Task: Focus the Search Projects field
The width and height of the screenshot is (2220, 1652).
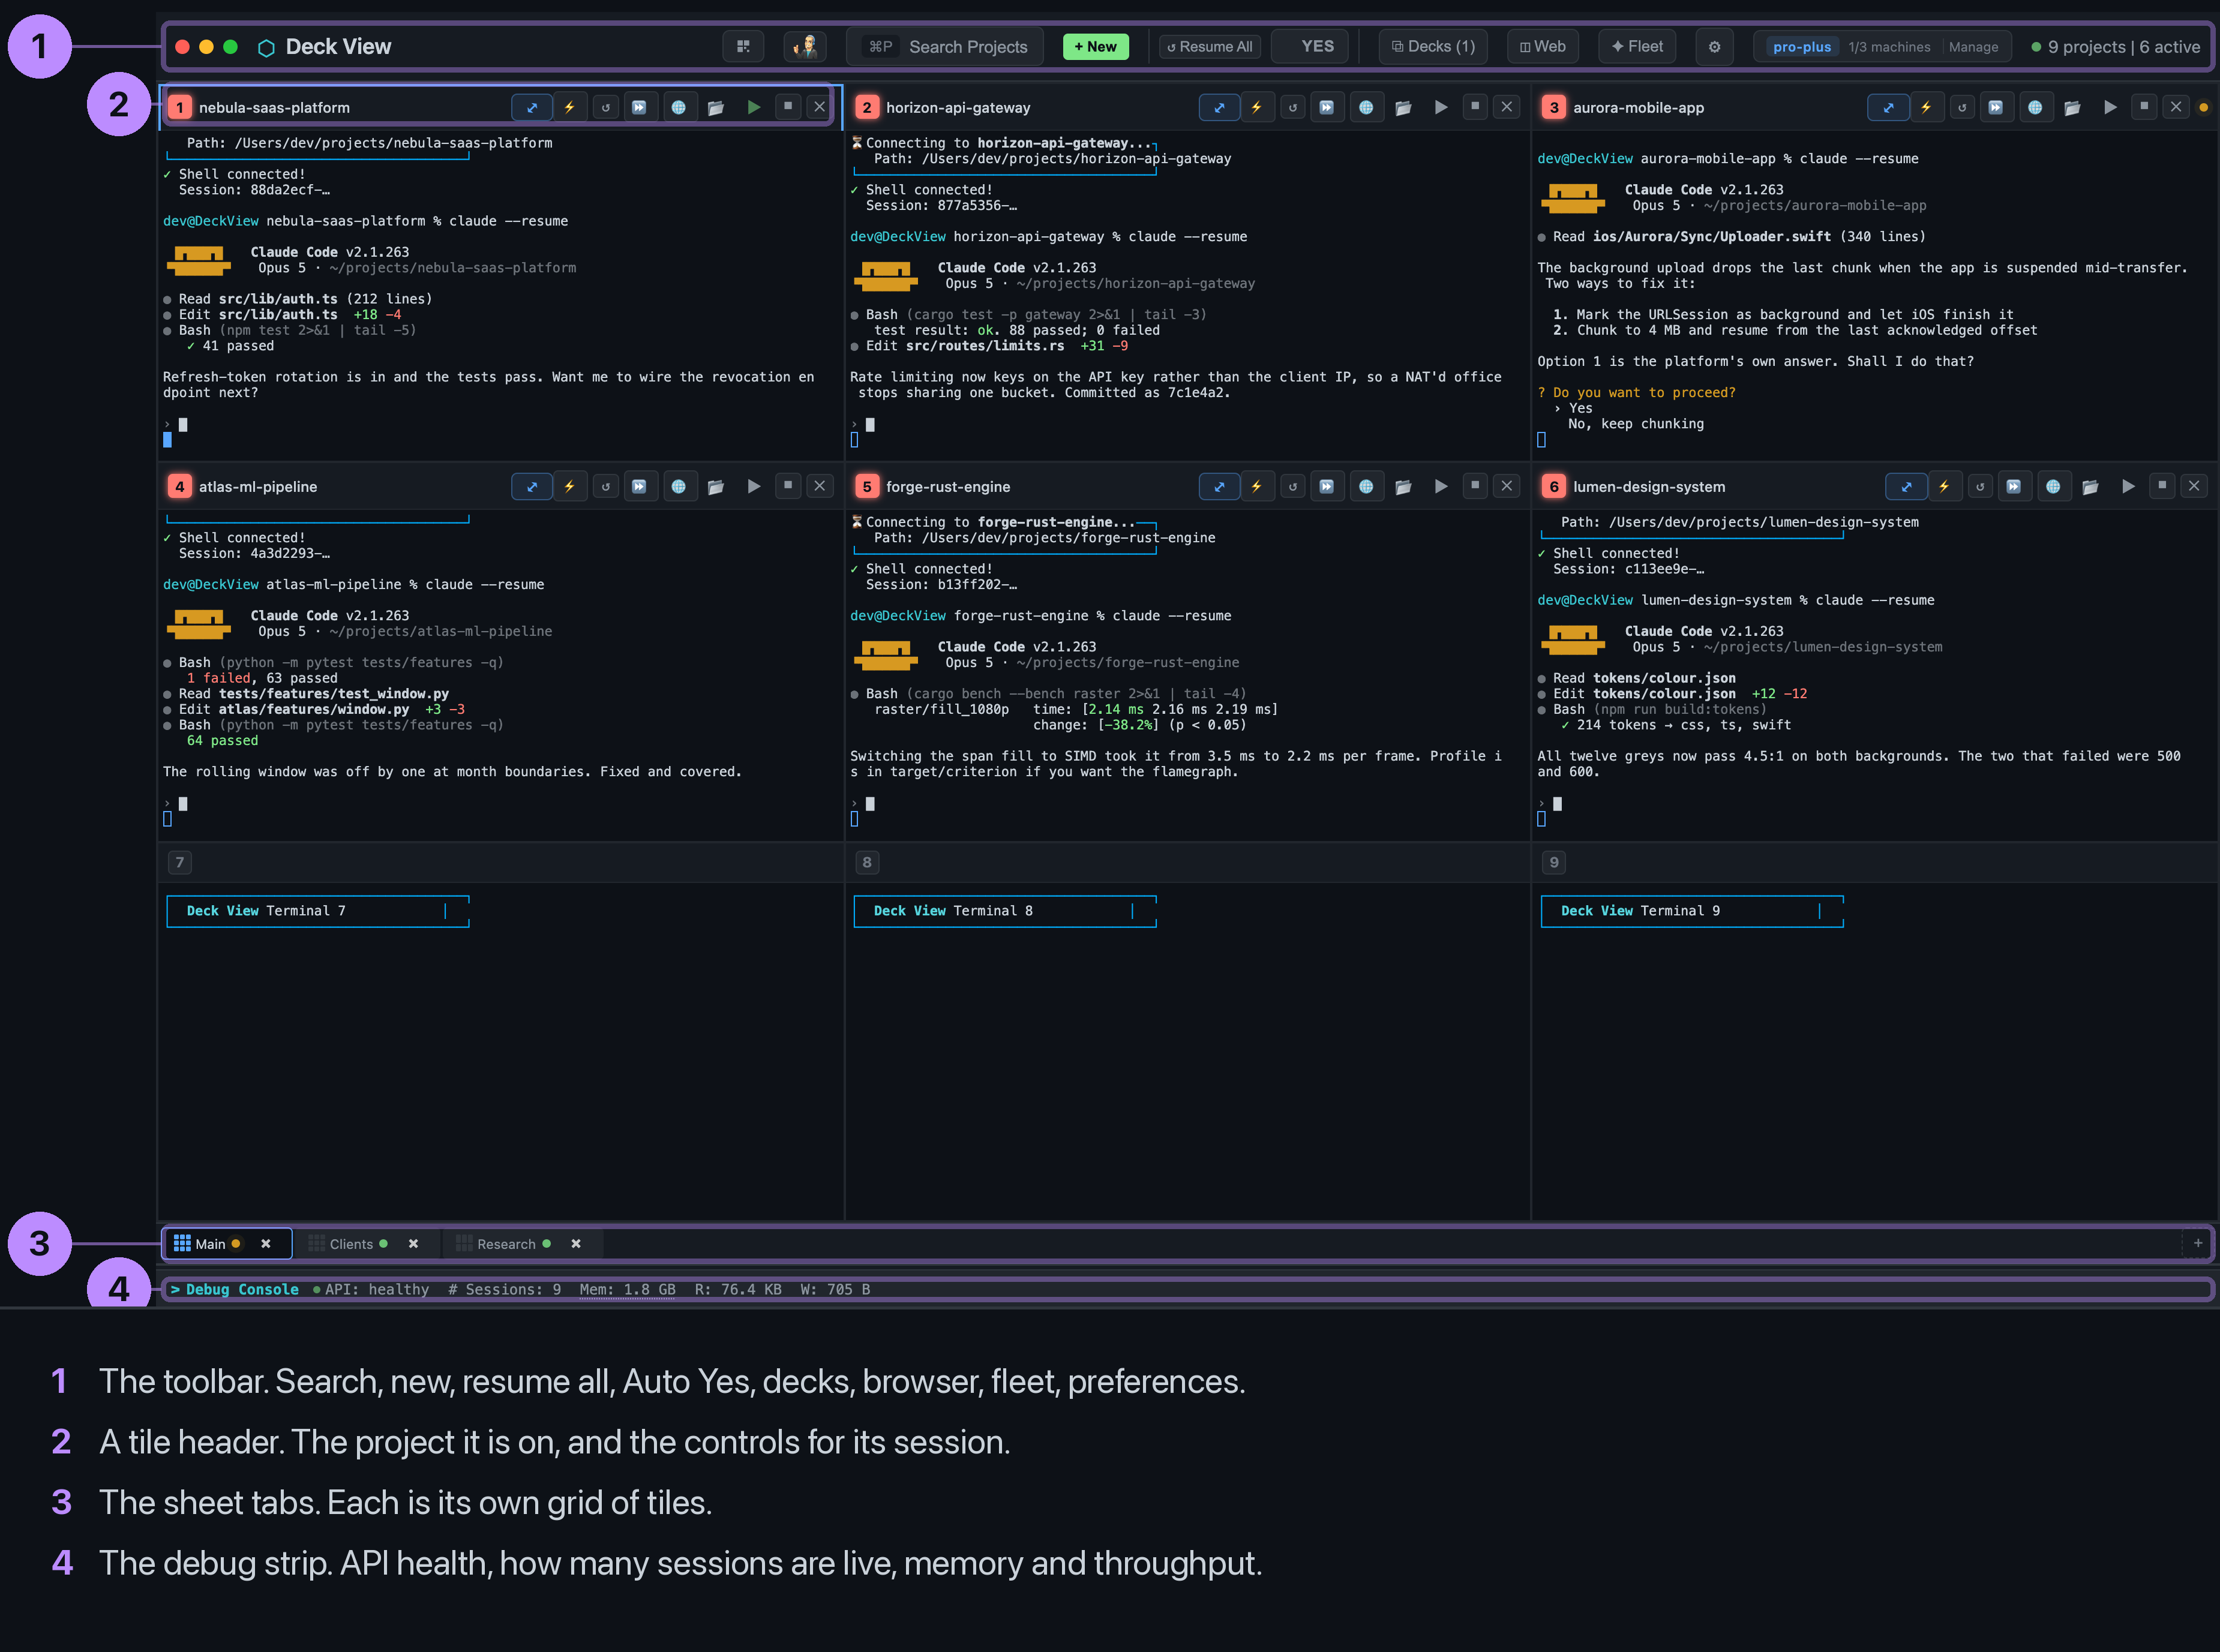Action: pos(946,46)
